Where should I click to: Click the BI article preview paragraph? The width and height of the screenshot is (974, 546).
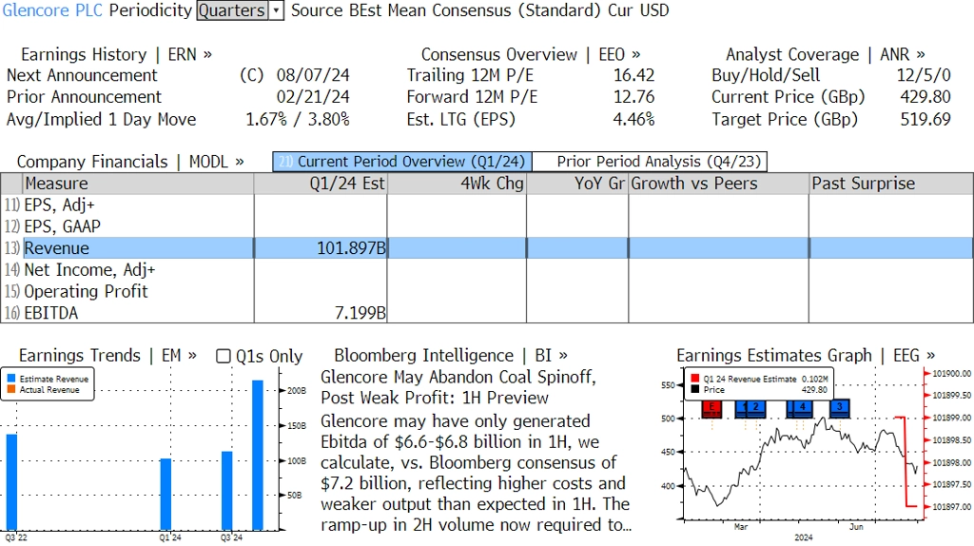tap(476, 473)
